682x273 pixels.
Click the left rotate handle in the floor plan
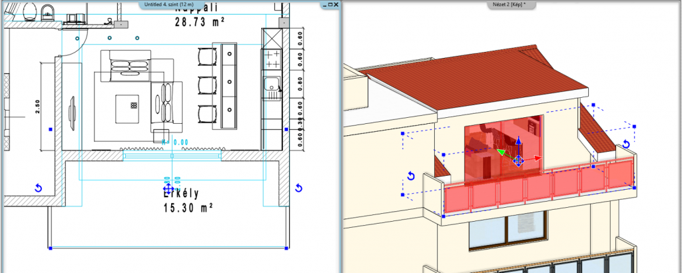[x=38, y=188]
